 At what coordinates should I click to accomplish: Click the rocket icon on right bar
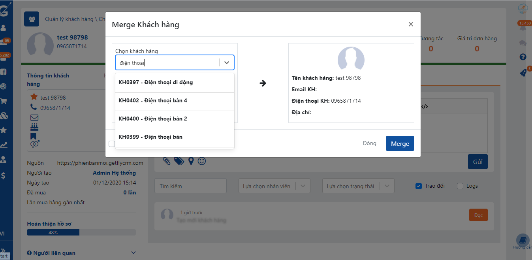click(x=523, y=73)
